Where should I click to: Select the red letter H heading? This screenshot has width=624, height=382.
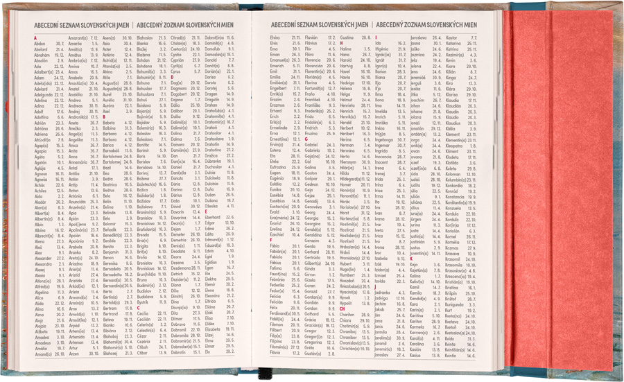tap(340, 43)
